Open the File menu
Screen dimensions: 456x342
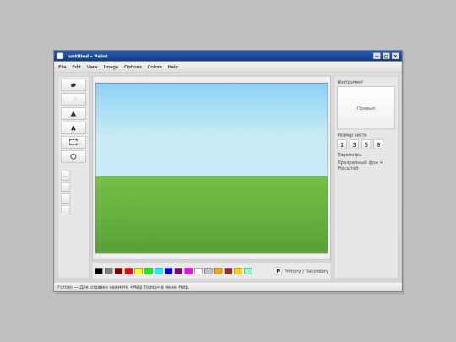[62, 67]
